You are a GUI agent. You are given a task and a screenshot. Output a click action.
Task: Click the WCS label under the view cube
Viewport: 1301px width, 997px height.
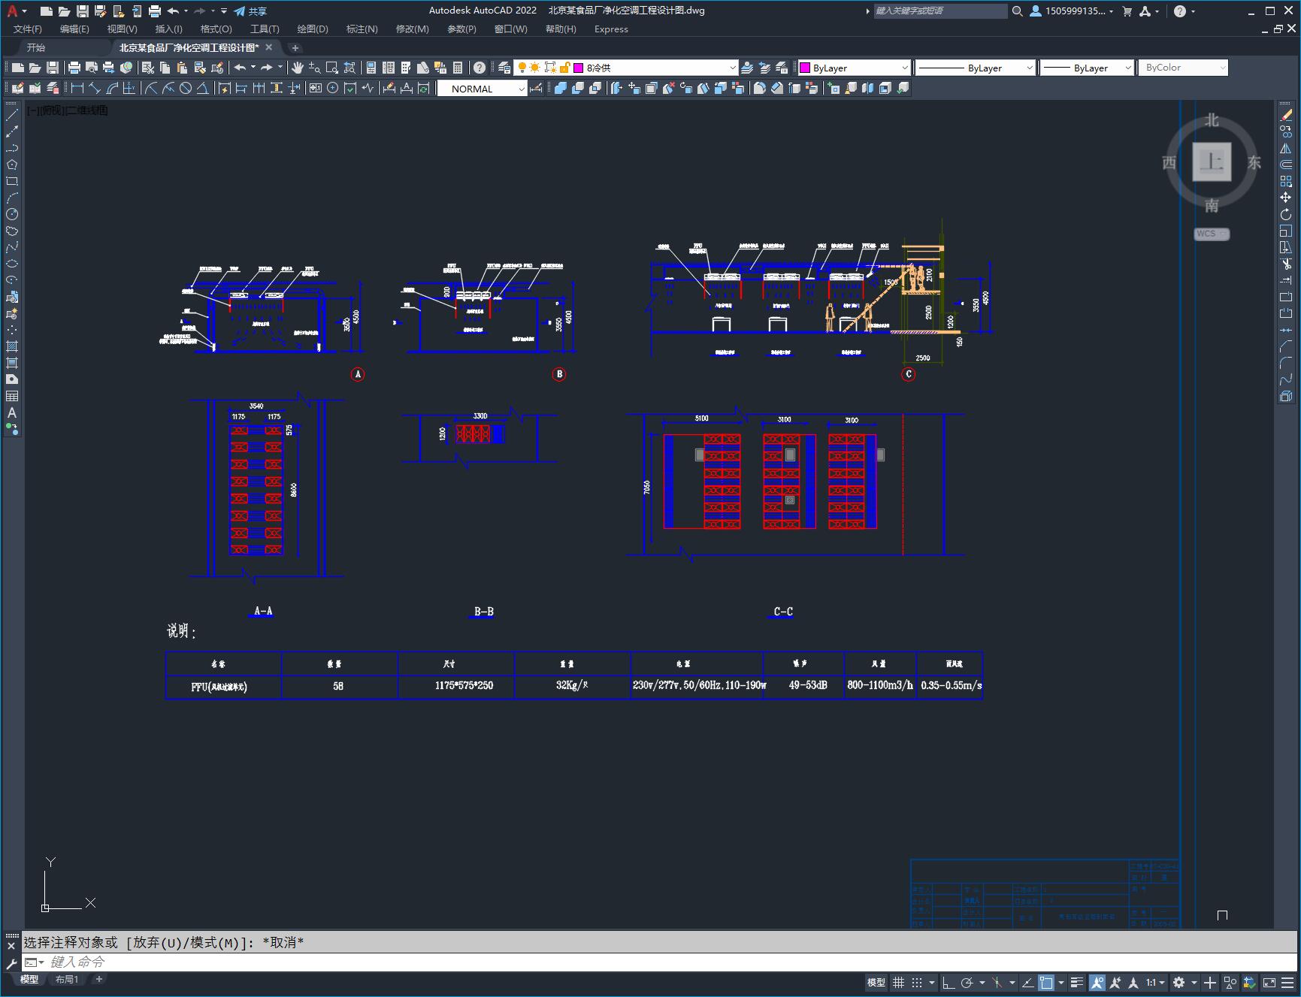[x=1211, y=234]
